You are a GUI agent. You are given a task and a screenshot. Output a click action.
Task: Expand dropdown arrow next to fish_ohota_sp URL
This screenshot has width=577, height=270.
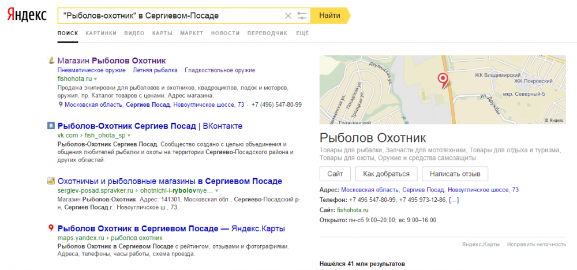(128, 136)
